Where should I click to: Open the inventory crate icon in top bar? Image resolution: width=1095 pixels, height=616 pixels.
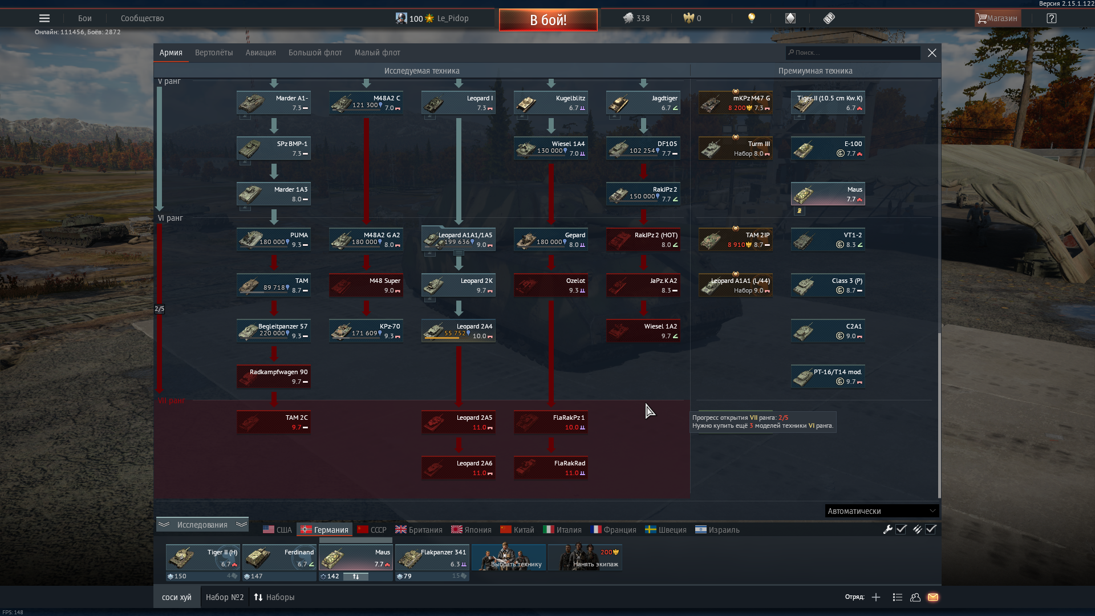[790, 18]
